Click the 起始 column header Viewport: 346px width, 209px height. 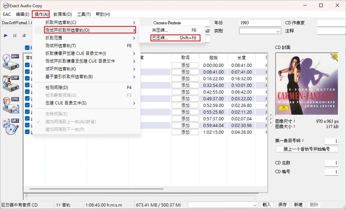[213, 57]
